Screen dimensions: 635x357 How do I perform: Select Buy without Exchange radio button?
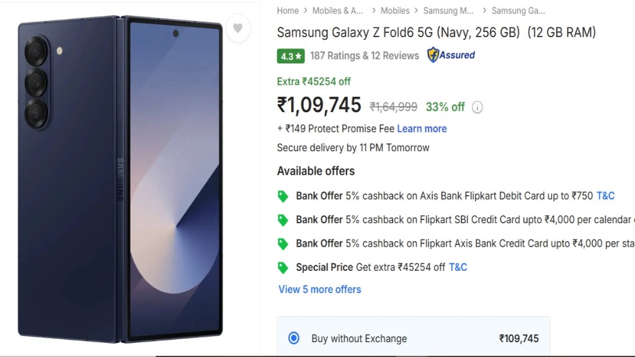coord(294,338)
